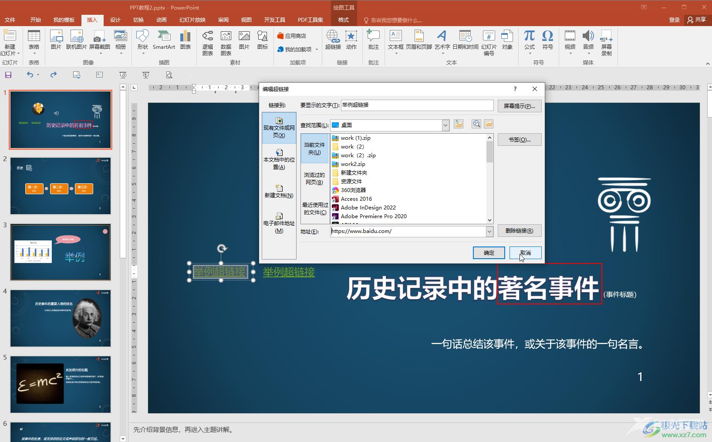The height and width of the screenshot is (442, 712).
Task: Expand the 查找范围 look-in dropdown
Action: click(x=445, y=125)
